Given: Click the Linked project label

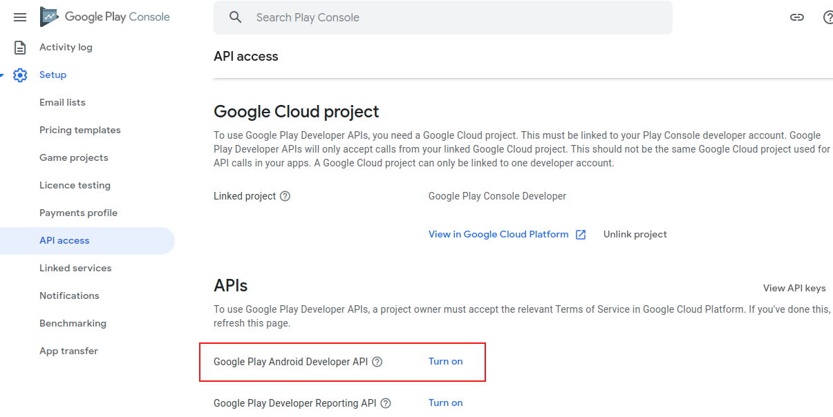Looking at the screenshot, I should coord(245,196).
